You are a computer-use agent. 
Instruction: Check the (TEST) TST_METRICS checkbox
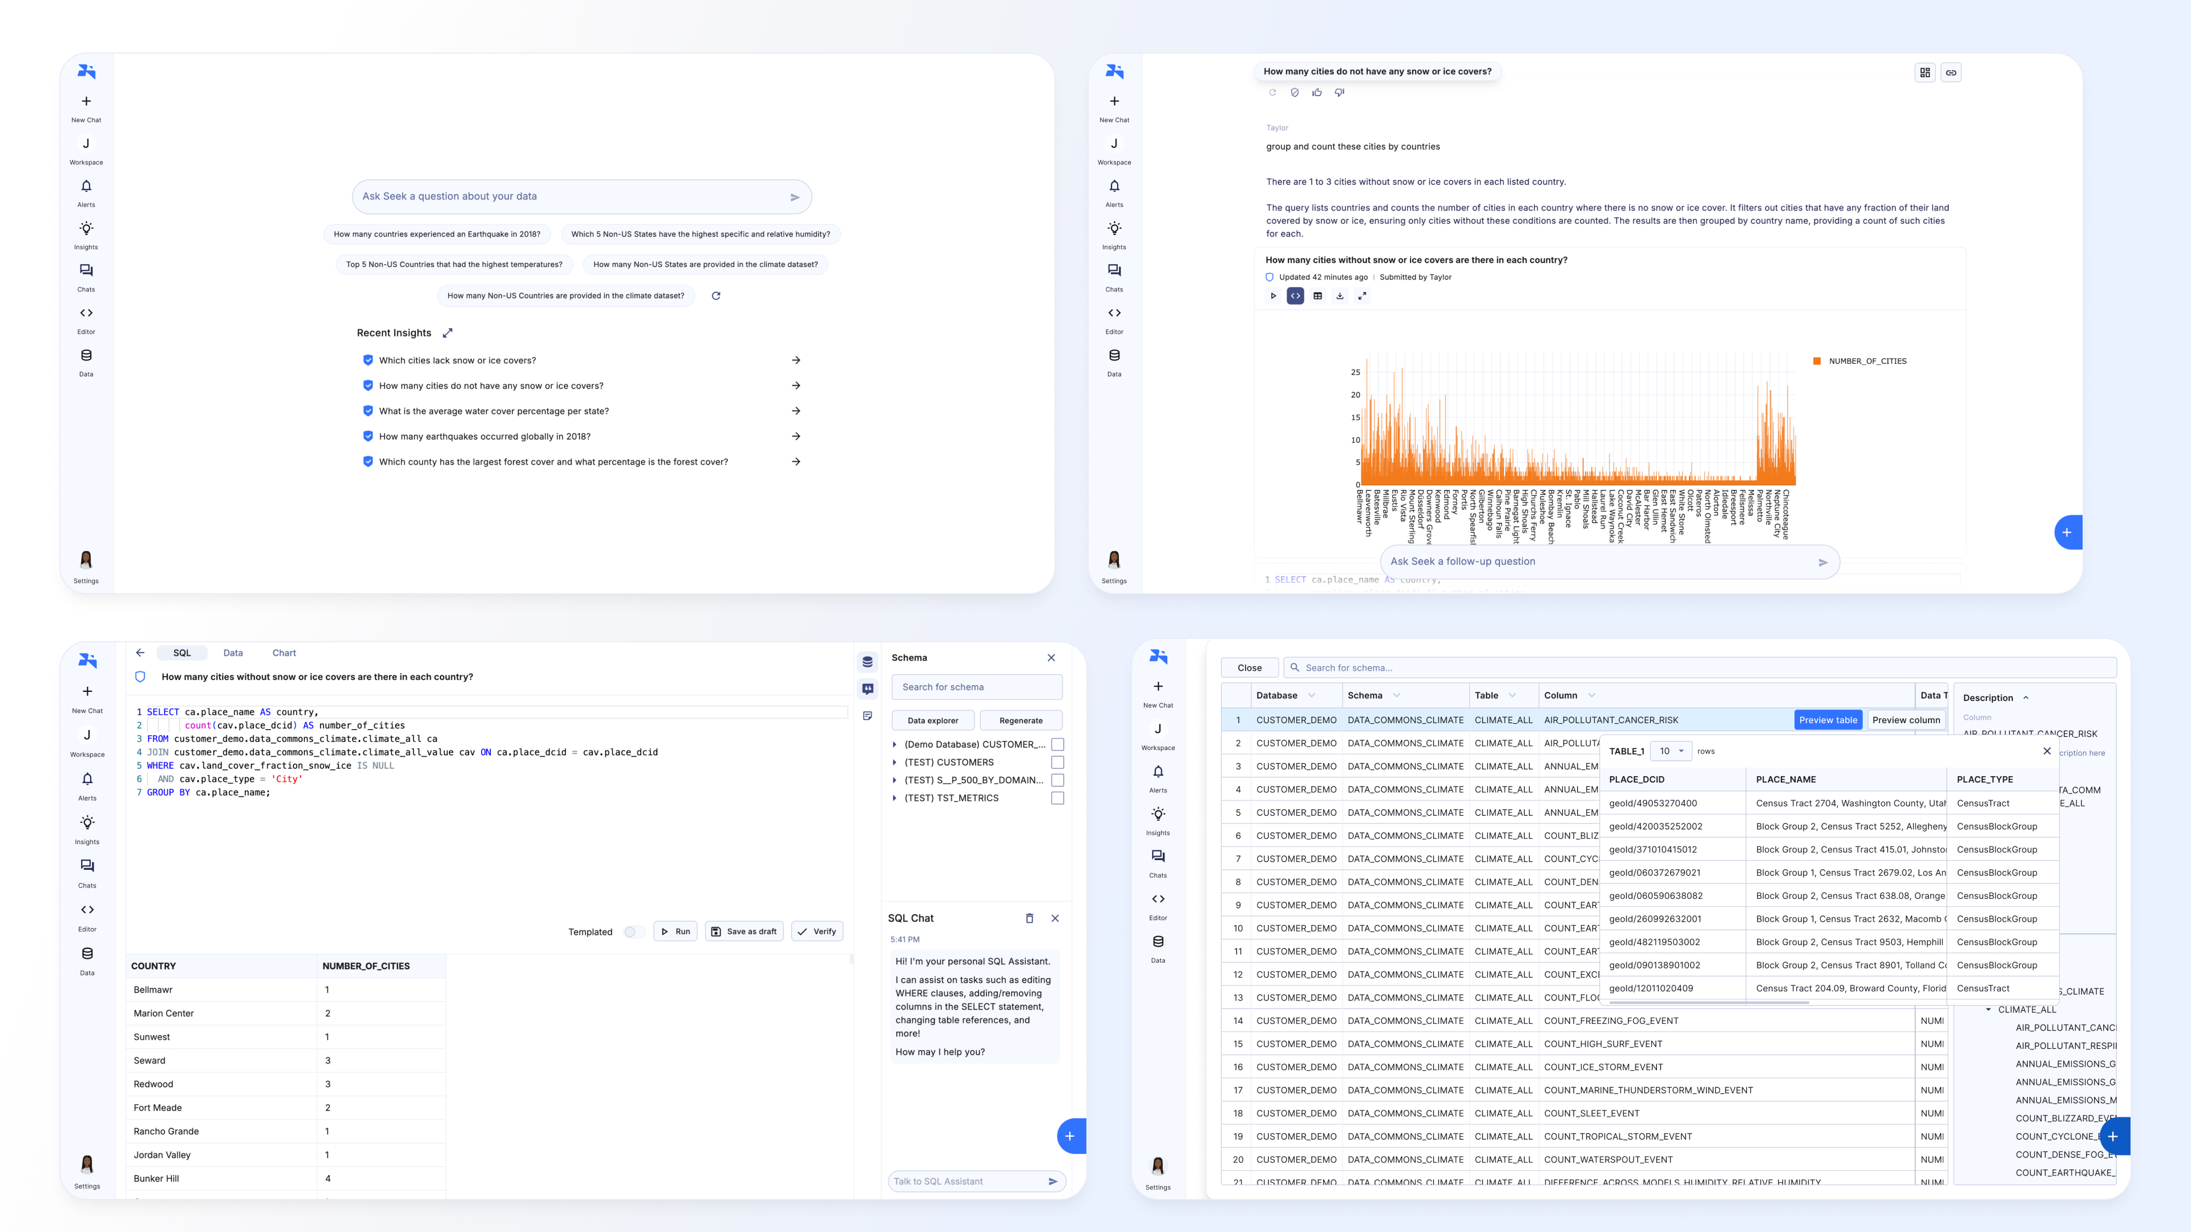(x=1057, y=799)
